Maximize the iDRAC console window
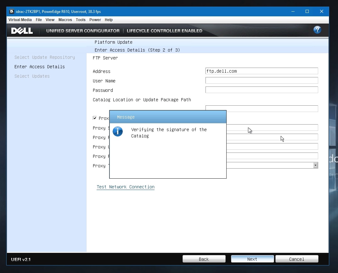This screenshot has height=273, width=338. pos(307,11)
